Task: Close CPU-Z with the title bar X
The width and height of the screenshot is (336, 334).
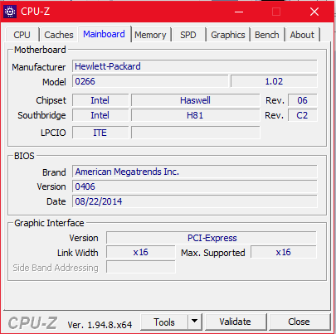Action: (314, 12)
